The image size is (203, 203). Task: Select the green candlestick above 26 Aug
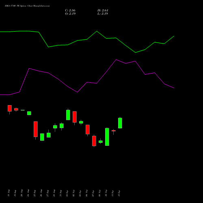[42, 137]
